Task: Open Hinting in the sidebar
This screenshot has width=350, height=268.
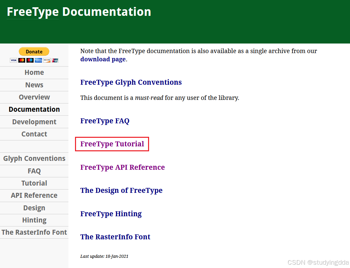Action: pos(34,220)
